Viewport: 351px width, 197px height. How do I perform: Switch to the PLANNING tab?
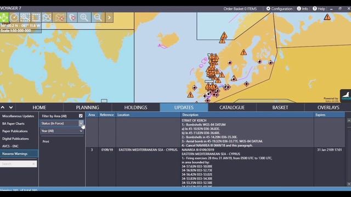click(88, 107)
